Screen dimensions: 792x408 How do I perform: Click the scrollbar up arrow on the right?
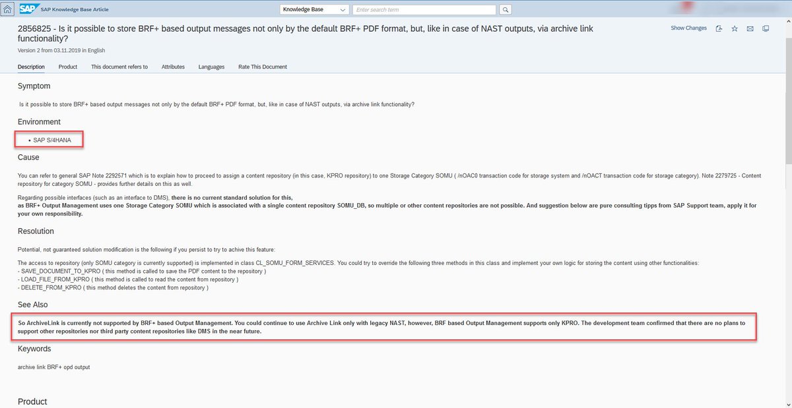[787, 21]
